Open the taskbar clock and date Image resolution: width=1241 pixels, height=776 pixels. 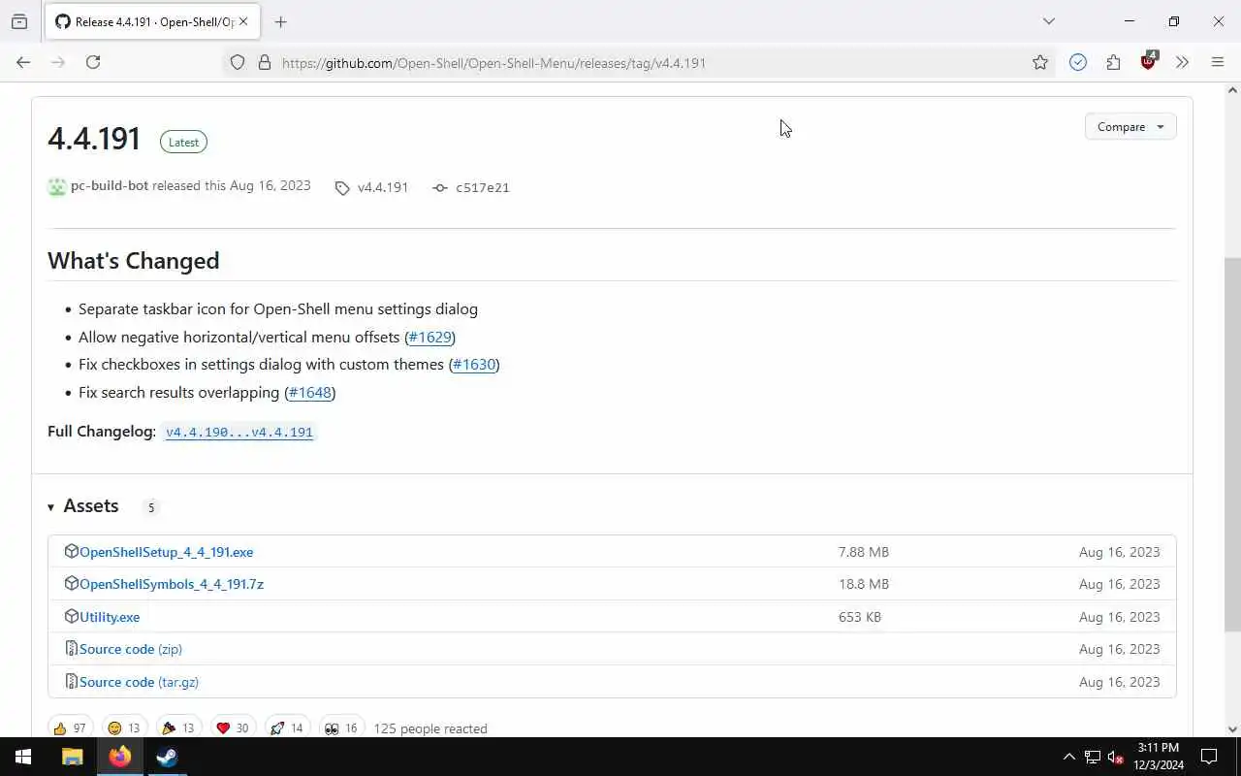point(1159,757)
